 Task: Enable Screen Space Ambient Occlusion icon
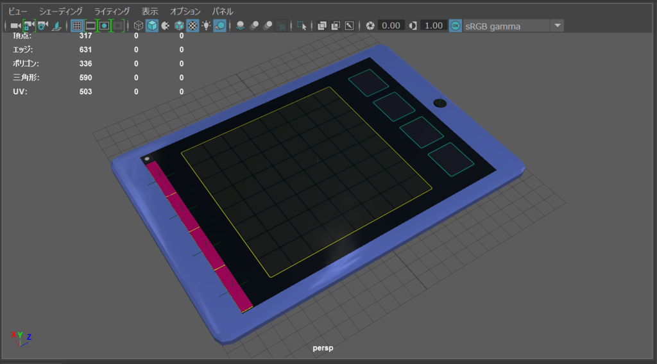coord(241,26)
